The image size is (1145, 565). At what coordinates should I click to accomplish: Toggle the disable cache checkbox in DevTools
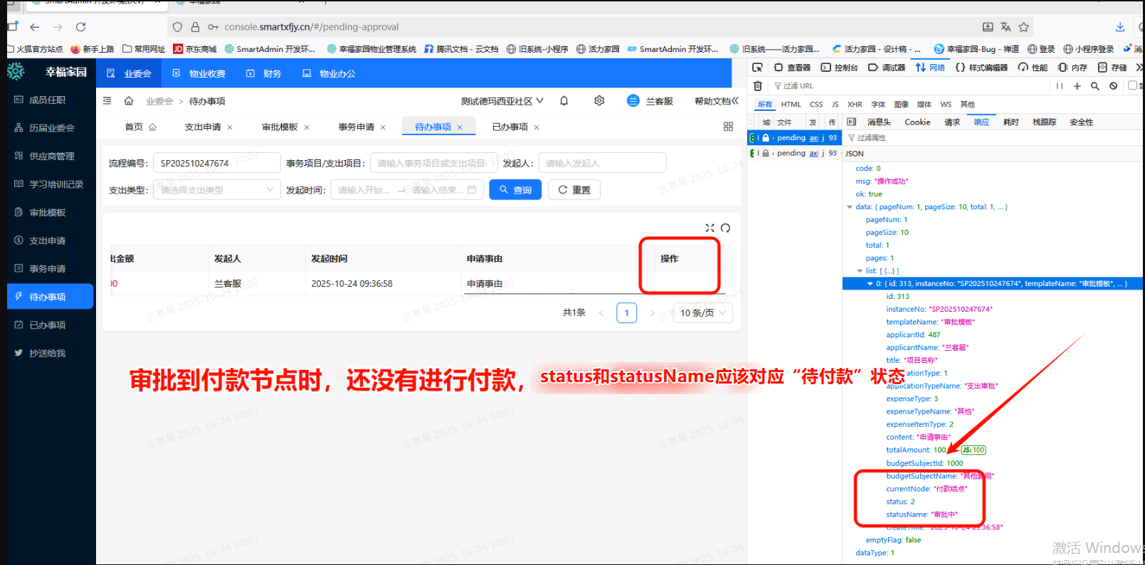pos(1132,85)
